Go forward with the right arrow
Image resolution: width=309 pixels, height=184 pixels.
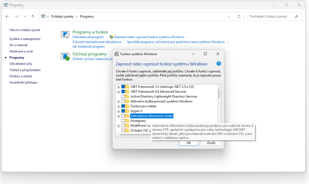[x=17, y=17]
